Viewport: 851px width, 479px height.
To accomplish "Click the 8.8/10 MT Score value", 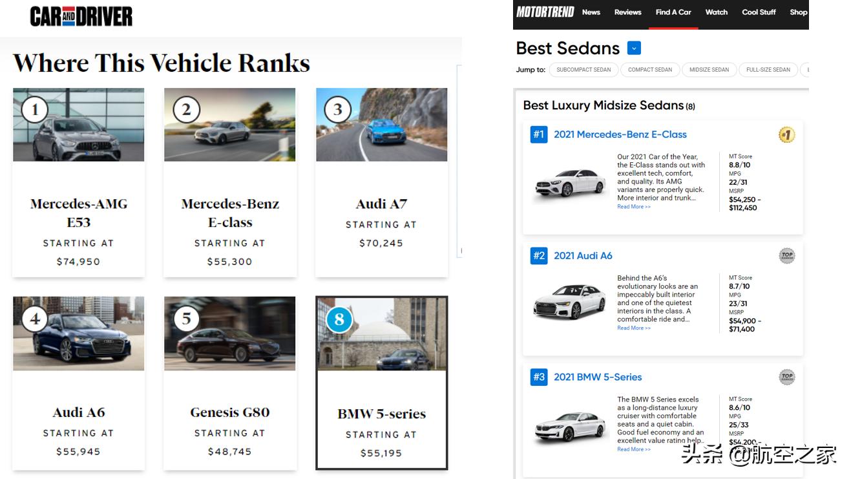I will pos(739,165).
